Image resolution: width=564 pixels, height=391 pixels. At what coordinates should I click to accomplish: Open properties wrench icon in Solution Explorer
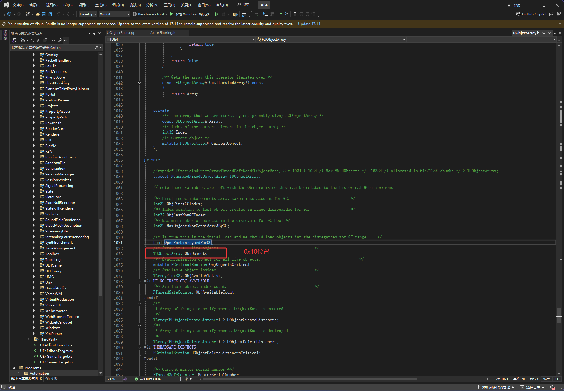(60, 40)
